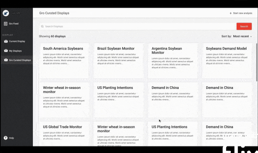Open Soybeans Demand Model card
Image resolution: width=258 pixels, height=153 pixels.
tap(227, 61)
